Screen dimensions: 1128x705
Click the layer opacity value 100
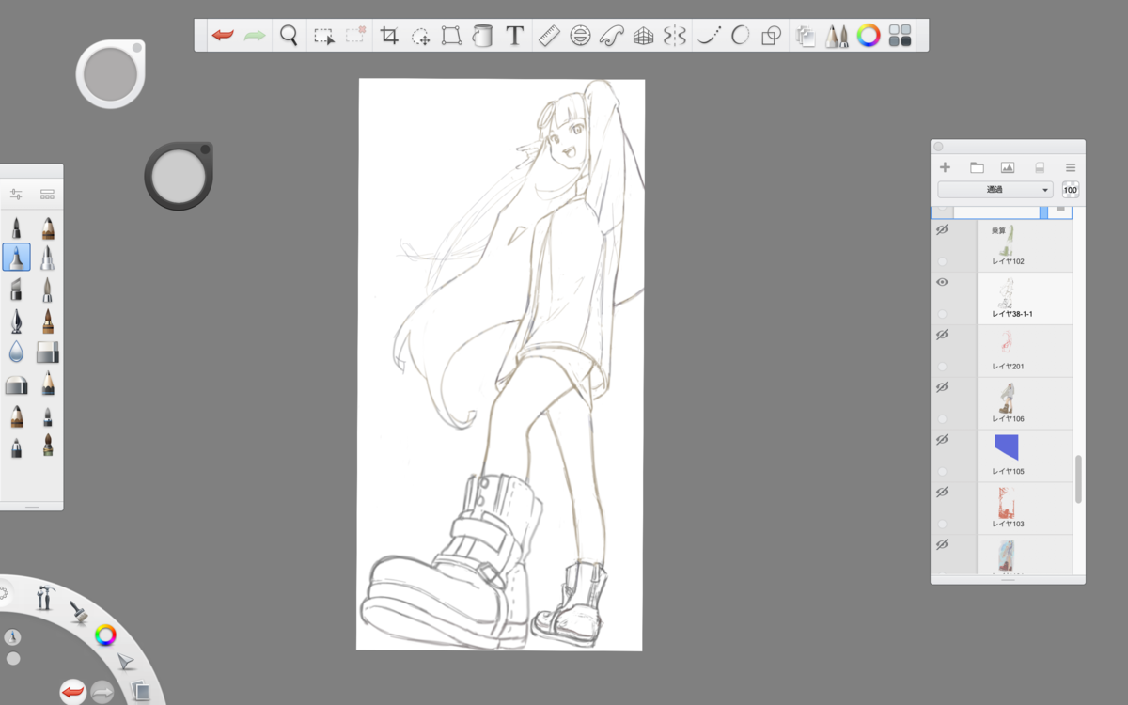(1071, 190)
